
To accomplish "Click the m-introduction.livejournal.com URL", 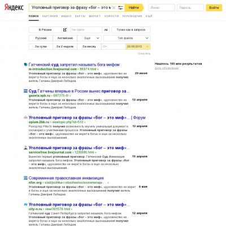I will [53, 69].
